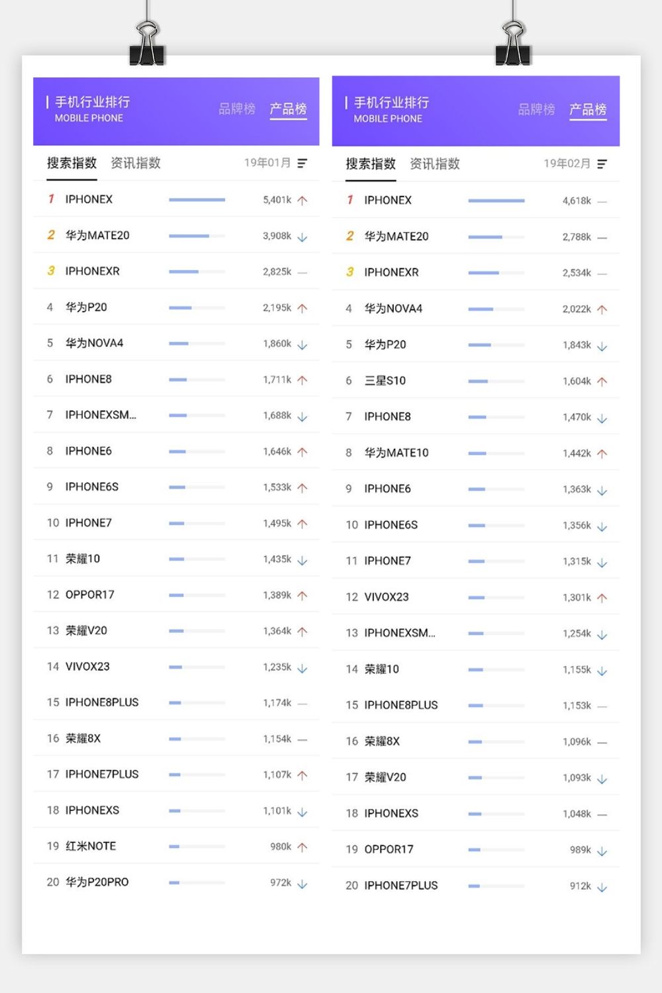This screenshot has height=993, width=662.
Task: Expand the 19年01月 date selector
Action: tap(267, 163)
